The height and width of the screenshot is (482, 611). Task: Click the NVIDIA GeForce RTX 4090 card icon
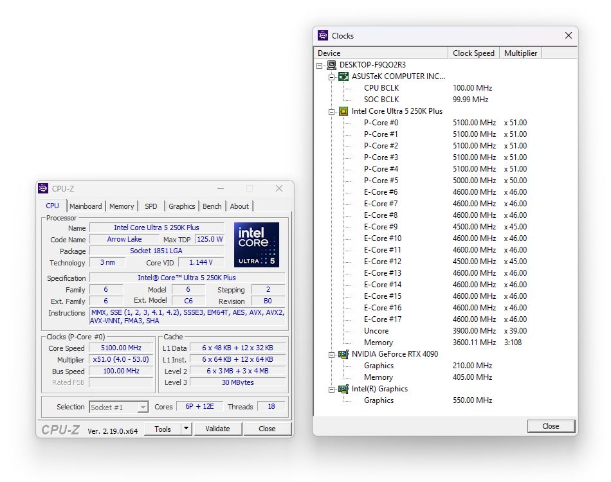[343, 354]
